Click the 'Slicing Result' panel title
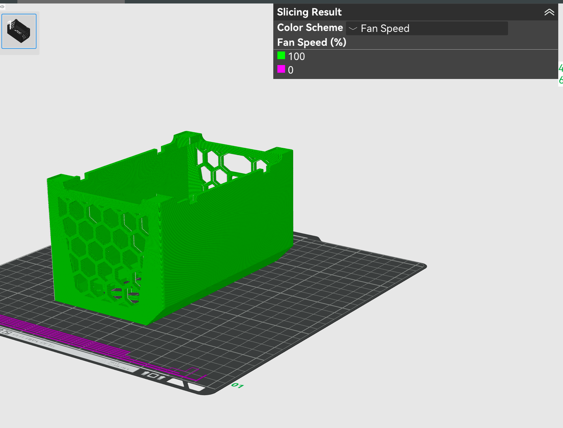 [309, 12]
